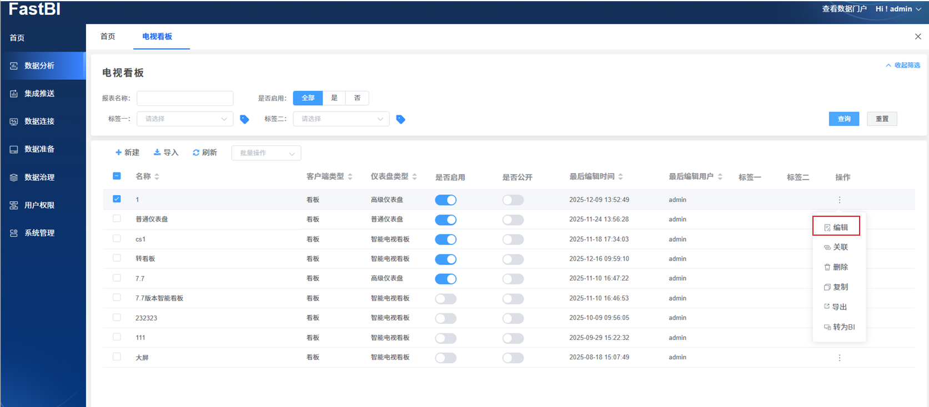The width and height of the screenshot is (929, 407).
Task: Disable the 是否启用 toggle for cs1
Action: coord(445,240)
